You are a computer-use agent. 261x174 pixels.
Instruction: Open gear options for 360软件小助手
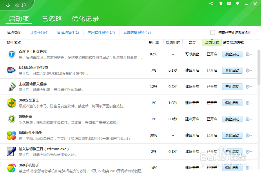pyautogui.click(x=249, y=135)
